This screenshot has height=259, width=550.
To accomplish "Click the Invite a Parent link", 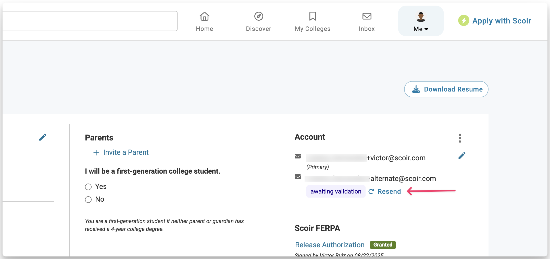I will [126, 152].
